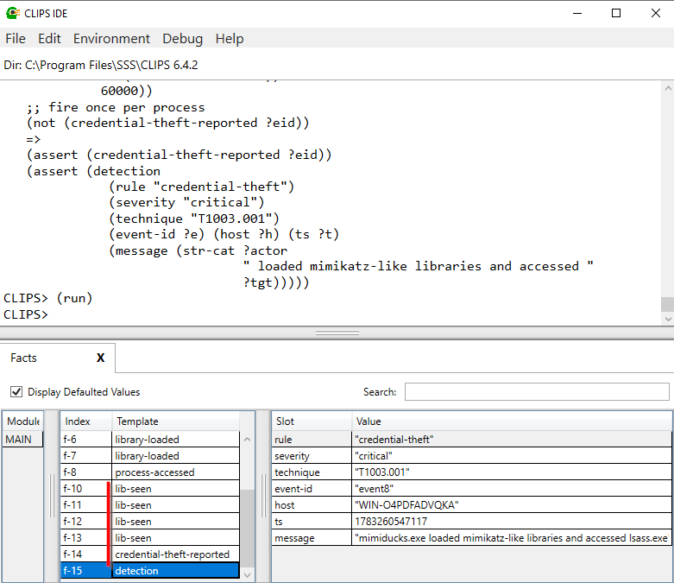Click the fact list scrollbar up arrow
The width and height of the screenshot is (674, 583).
[247, 440]
